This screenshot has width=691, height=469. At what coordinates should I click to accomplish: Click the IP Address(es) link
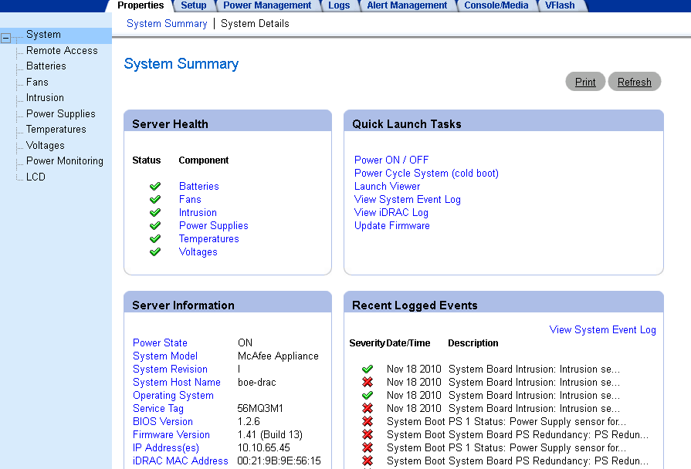pyautogui.click(x=166, y=448)
